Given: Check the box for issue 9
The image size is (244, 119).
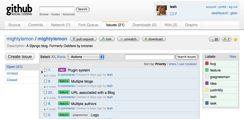Looking at the screenshot, I should pos(45,81).
